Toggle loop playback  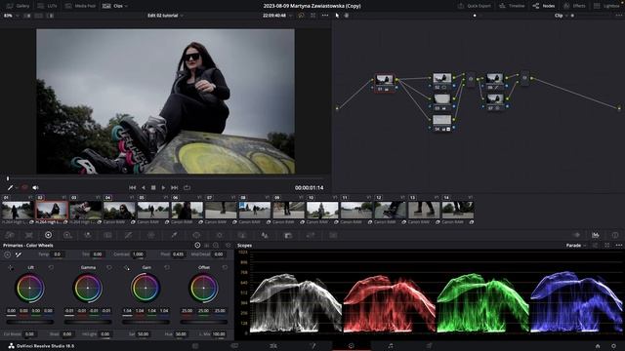point(187,187)
